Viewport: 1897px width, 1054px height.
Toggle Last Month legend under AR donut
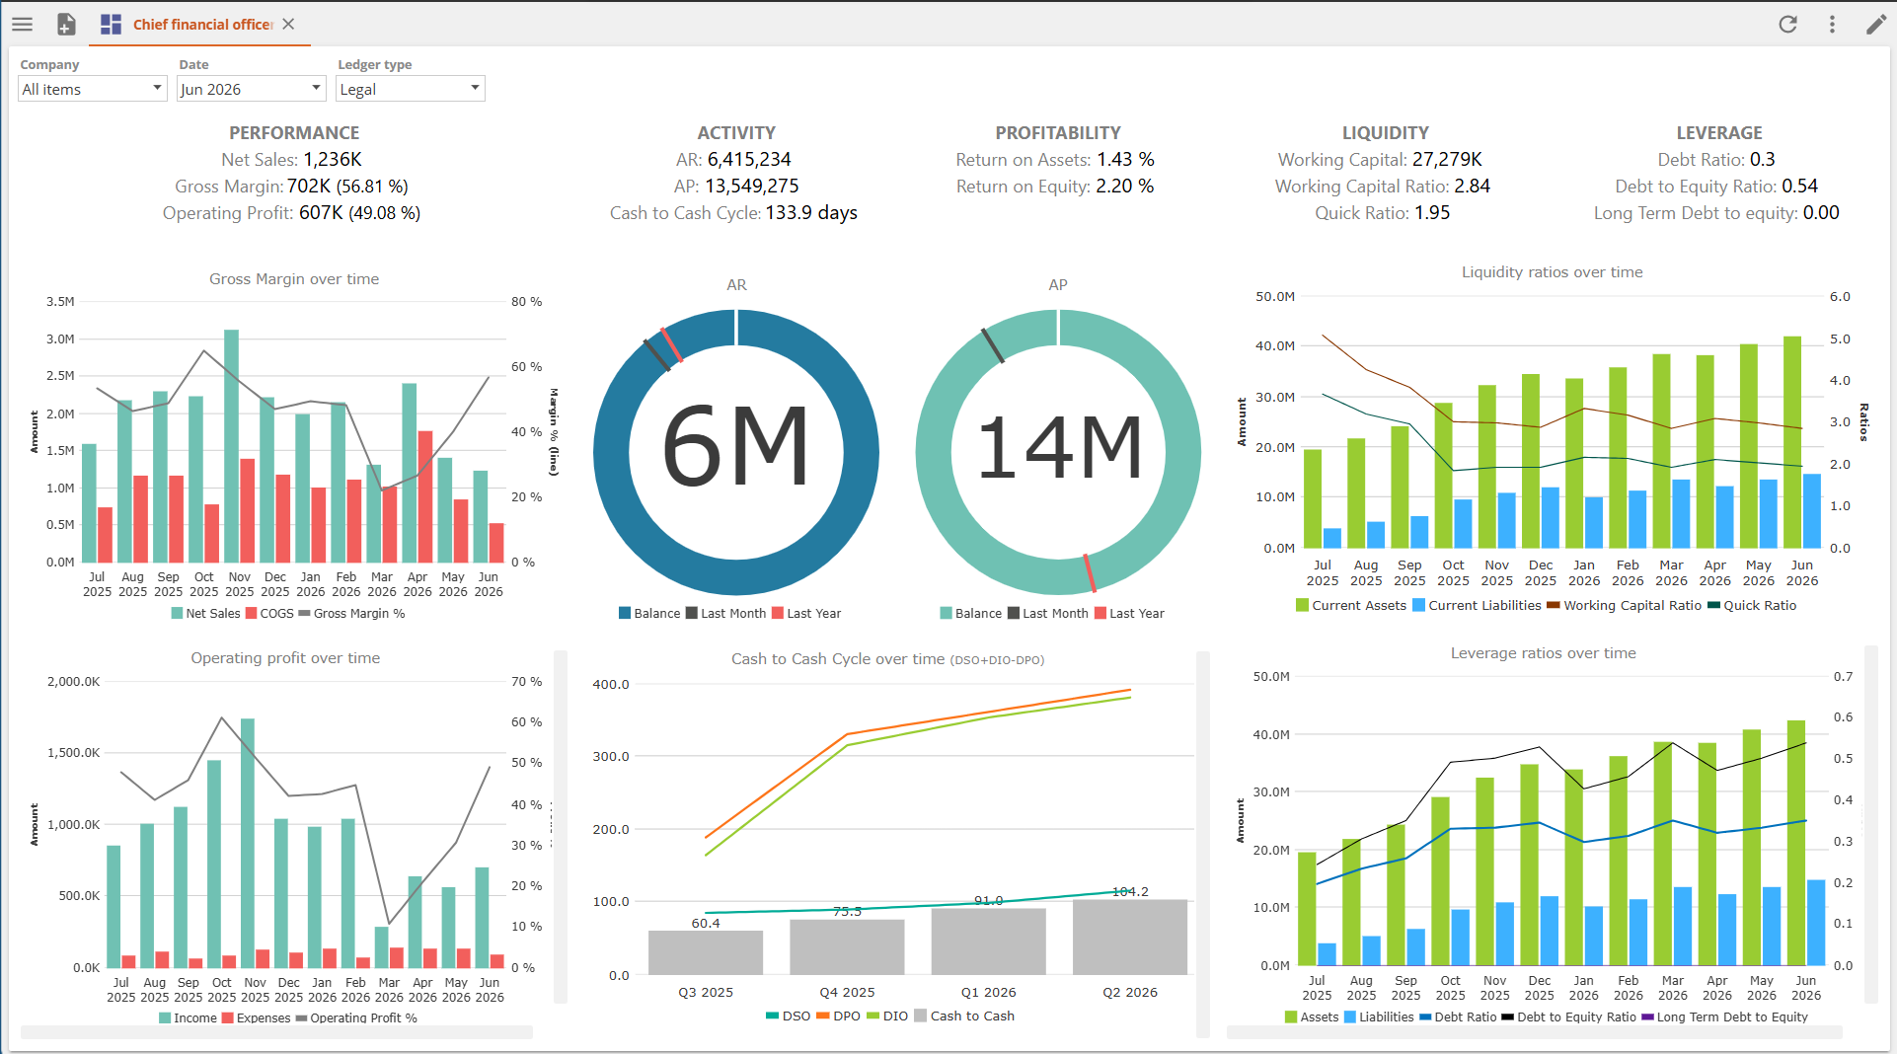(x=725, y=614)
